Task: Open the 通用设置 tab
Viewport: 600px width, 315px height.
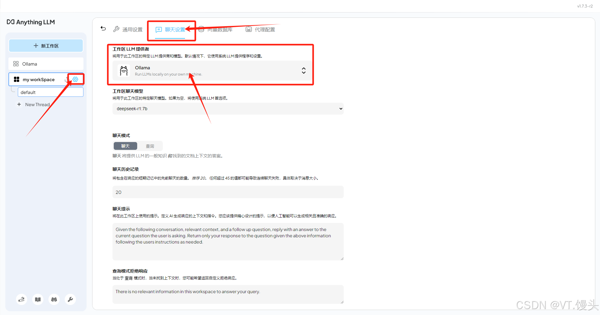Action: click(x=128, y=29)
